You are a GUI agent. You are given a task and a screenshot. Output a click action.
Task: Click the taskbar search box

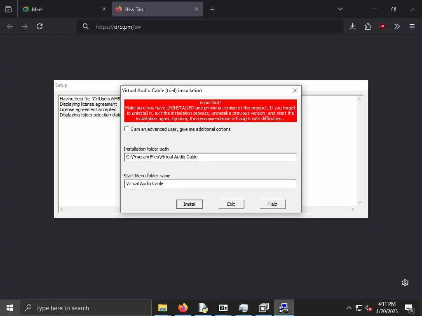[86, 308]
